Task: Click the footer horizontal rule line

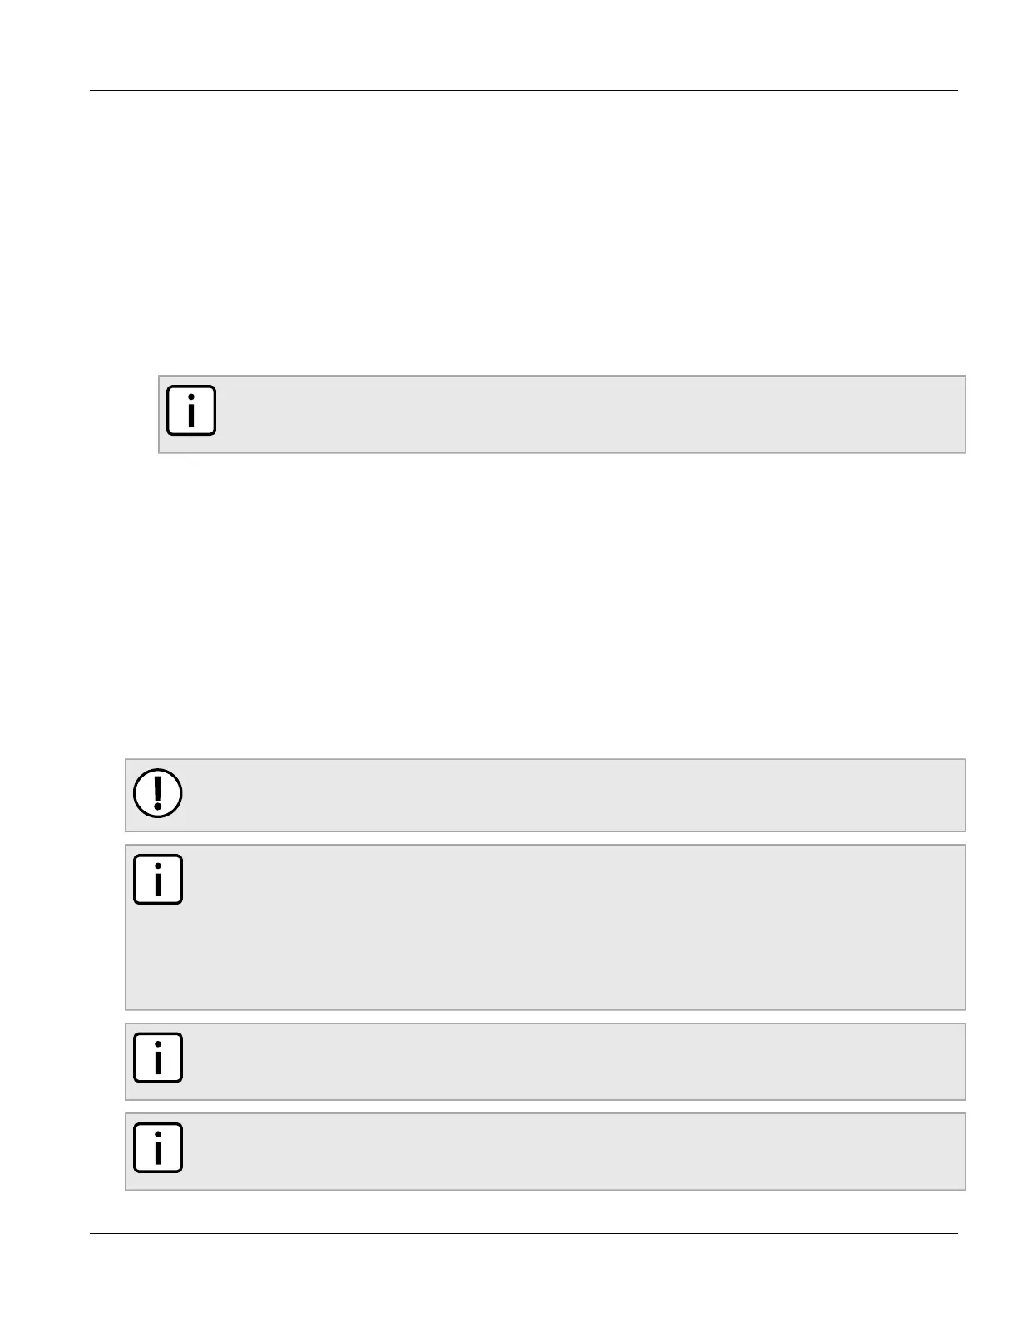Action: coord(524,1233)
